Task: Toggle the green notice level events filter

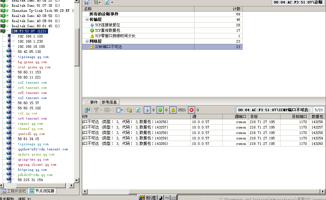Action: tap(160, 110)
